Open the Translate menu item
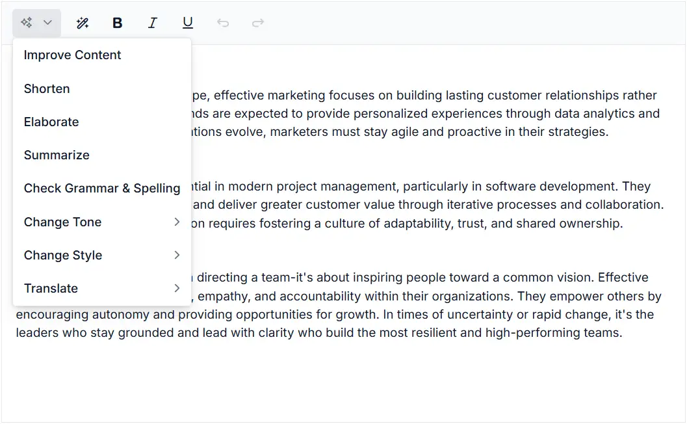The height and width of the screenshot is (424, 687). 51,288
